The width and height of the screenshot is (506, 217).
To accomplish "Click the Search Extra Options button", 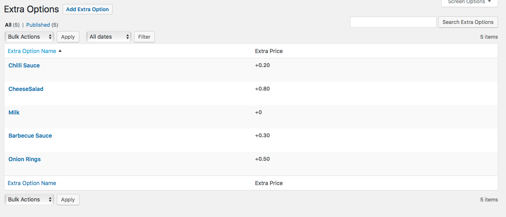I will point(468,22).
